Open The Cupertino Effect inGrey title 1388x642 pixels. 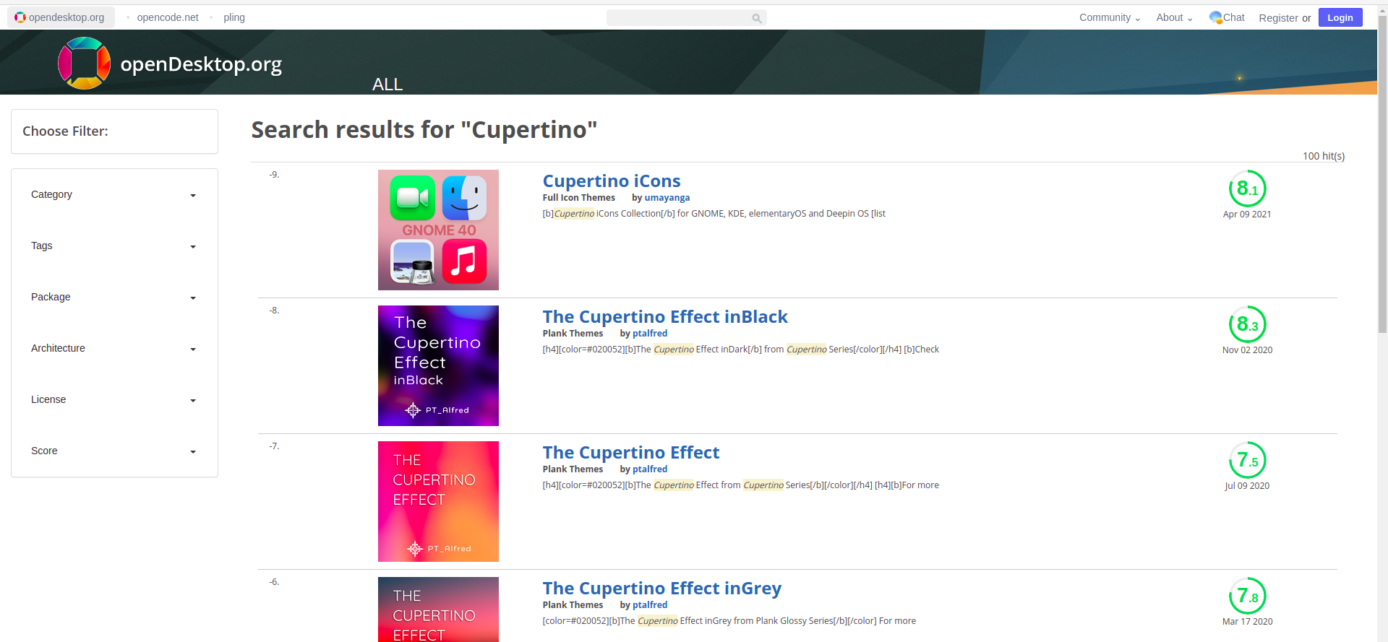coord(662,589)
